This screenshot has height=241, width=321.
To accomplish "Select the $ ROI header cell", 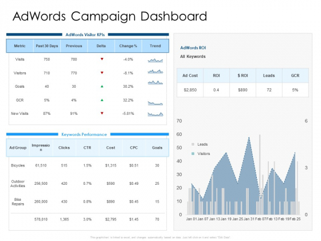I will click(242, 76).
